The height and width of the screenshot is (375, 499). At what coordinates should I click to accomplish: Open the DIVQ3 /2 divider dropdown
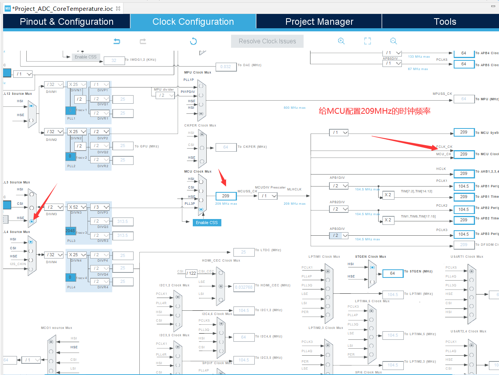click(x=100, y=221)
